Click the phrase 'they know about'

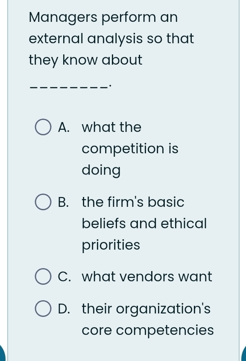[85, 60]
